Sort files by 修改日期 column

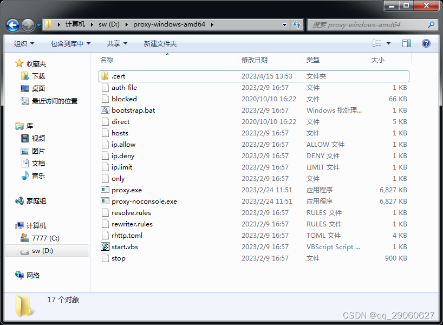256,60
